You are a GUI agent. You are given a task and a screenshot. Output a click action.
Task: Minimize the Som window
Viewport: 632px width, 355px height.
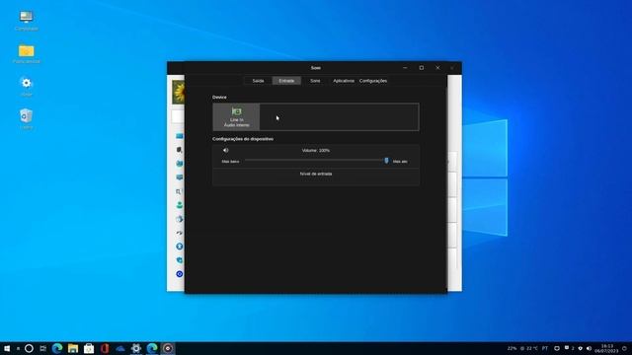coord(405,68)
